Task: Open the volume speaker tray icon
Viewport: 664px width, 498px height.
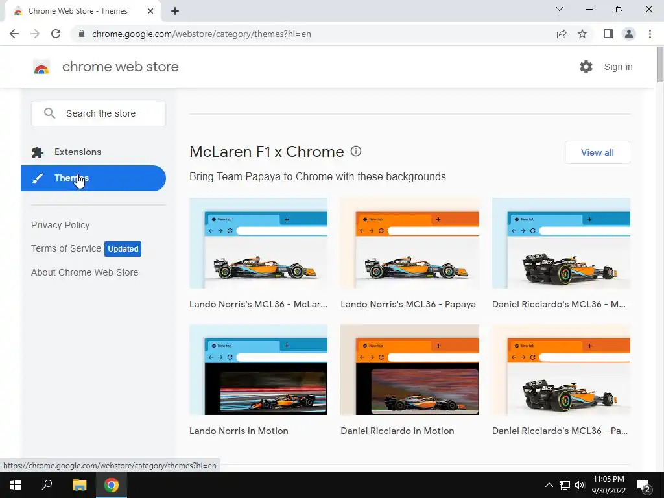Action: pos(580,485)
